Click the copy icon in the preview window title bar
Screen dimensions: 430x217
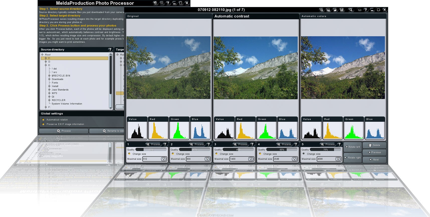click(x=321, y=10)
